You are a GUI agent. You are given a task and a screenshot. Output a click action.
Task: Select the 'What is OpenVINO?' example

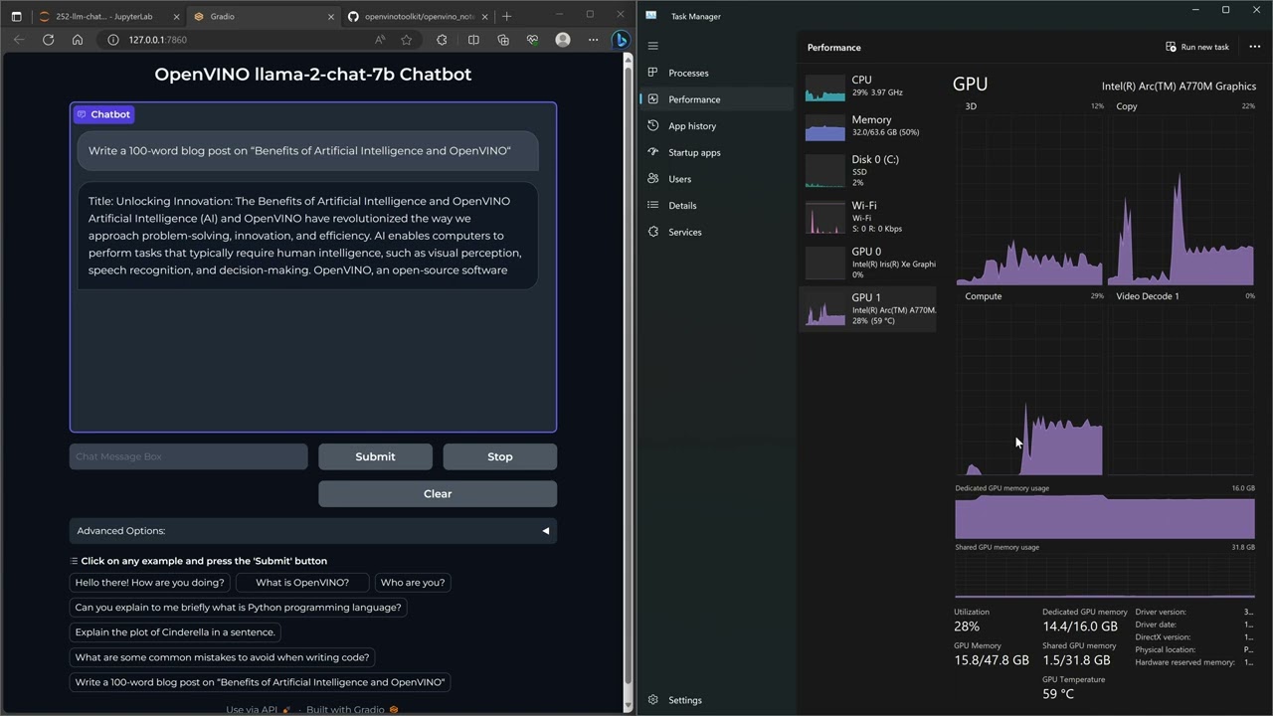302,583
